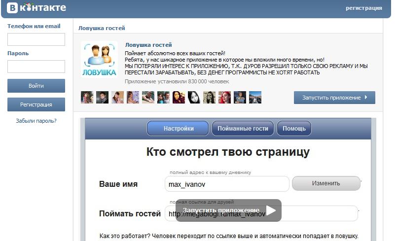Click the Поймать гостей label
The height and width of the screenshot is (241, 397).
point(130,214)
